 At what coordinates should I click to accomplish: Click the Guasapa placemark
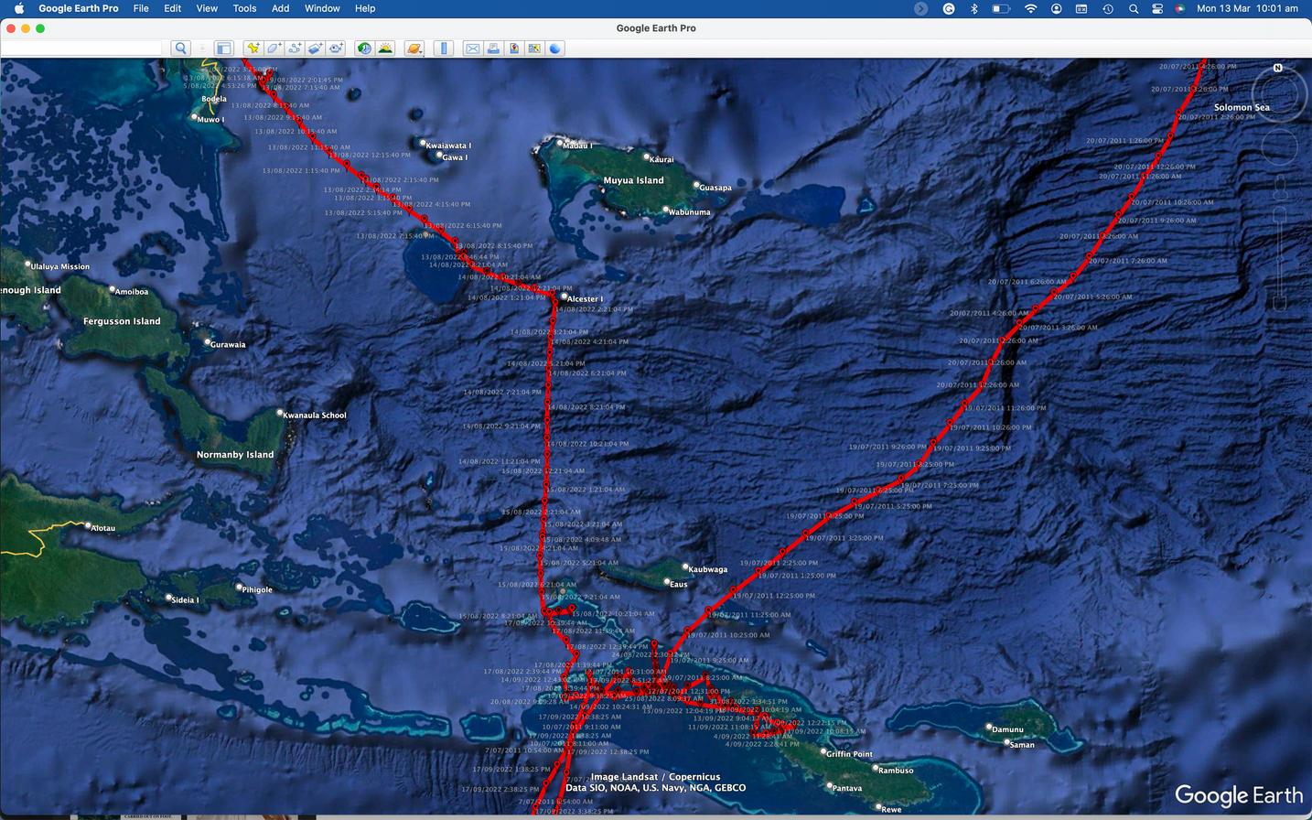[713, 187]
